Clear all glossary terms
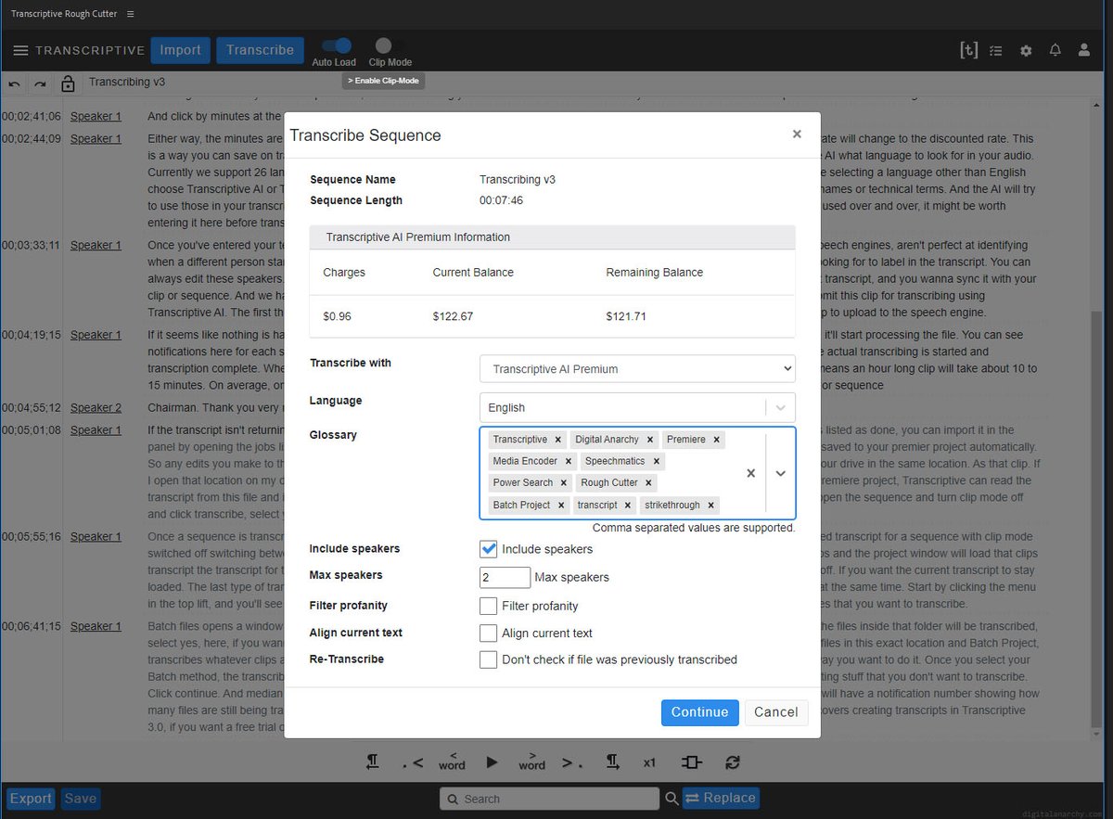 751,473
